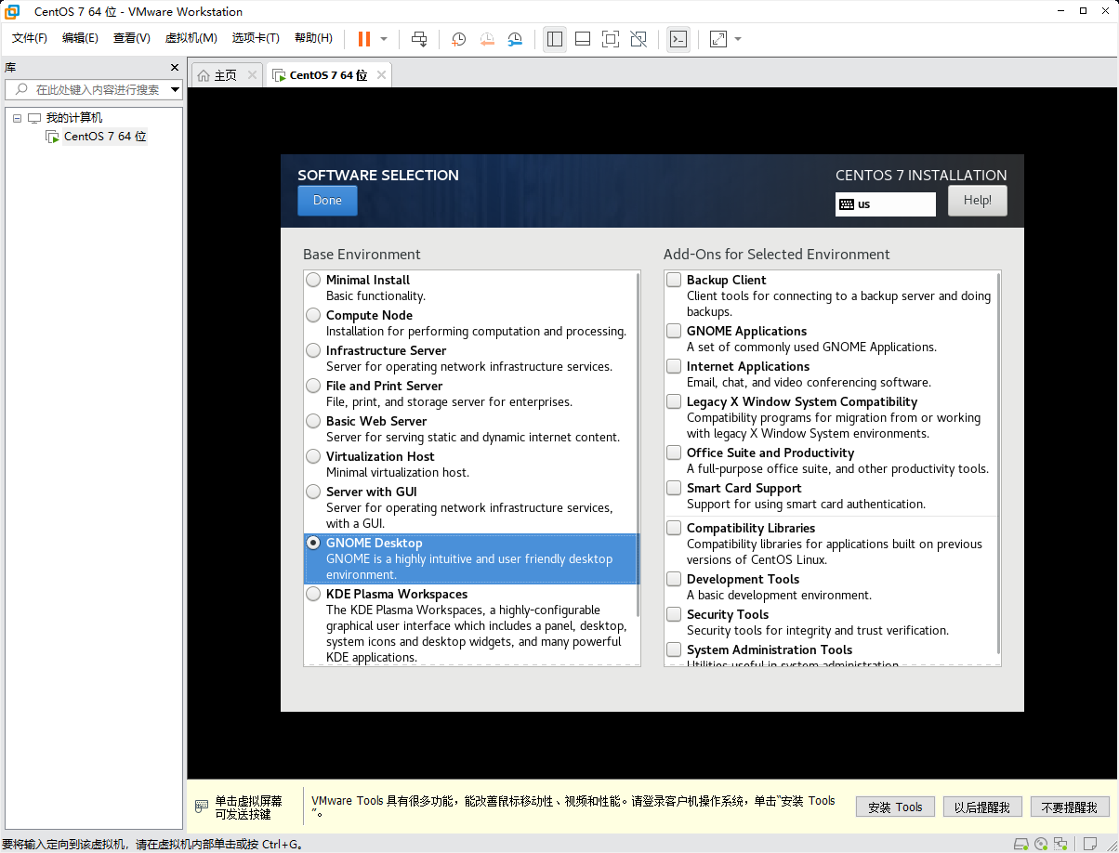The image size is (1119, 853).
Task: Select Basic Web Server radio button
Action: tap(313, 421)
